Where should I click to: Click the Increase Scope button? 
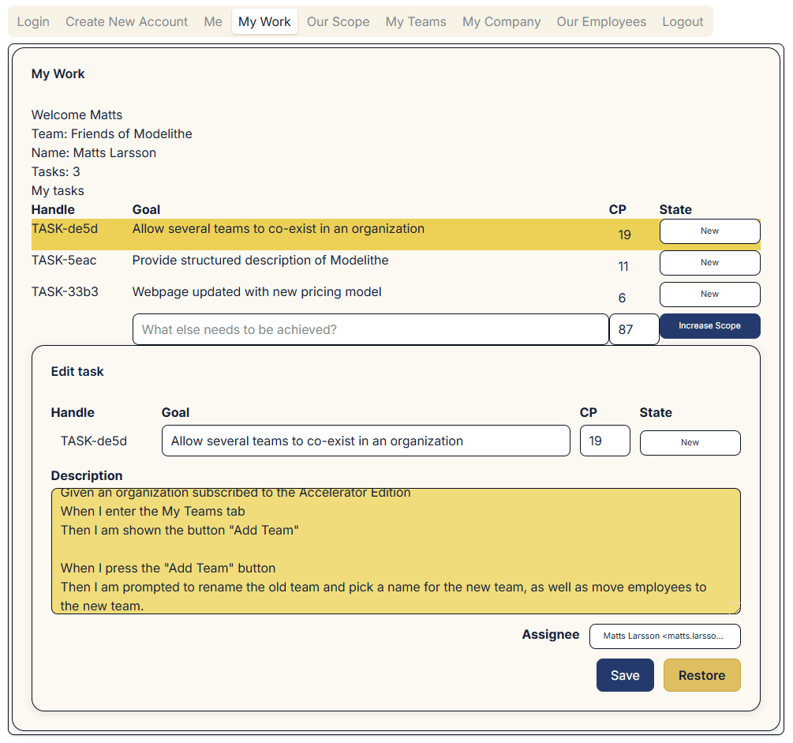709,326
